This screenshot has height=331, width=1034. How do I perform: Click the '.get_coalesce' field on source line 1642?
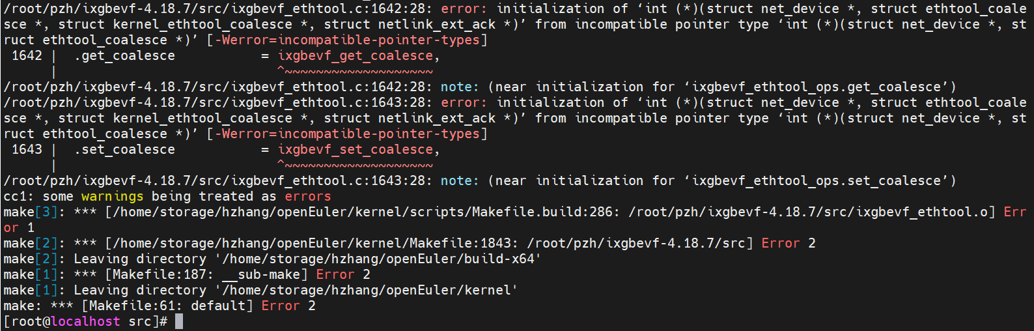tap(124, 55)
